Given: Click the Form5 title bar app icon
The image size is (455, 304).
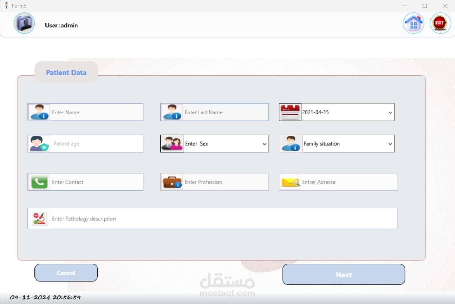Looking at the screenshot, I should tap(6, 6).
